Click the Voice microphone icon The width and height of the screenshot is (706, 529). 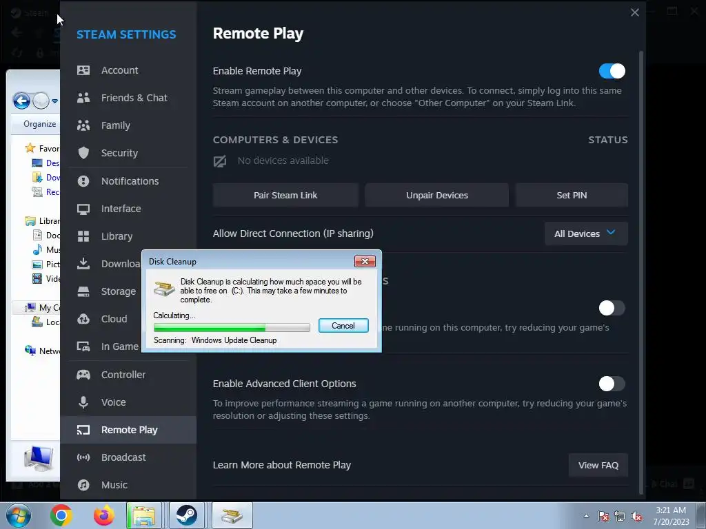(83, 402)
